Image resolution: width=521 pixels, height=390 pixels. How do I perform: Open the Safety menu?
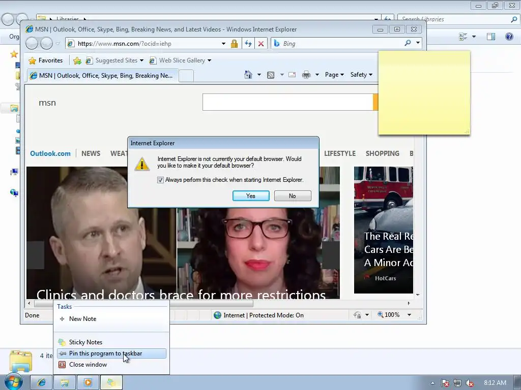click(362, 75)
